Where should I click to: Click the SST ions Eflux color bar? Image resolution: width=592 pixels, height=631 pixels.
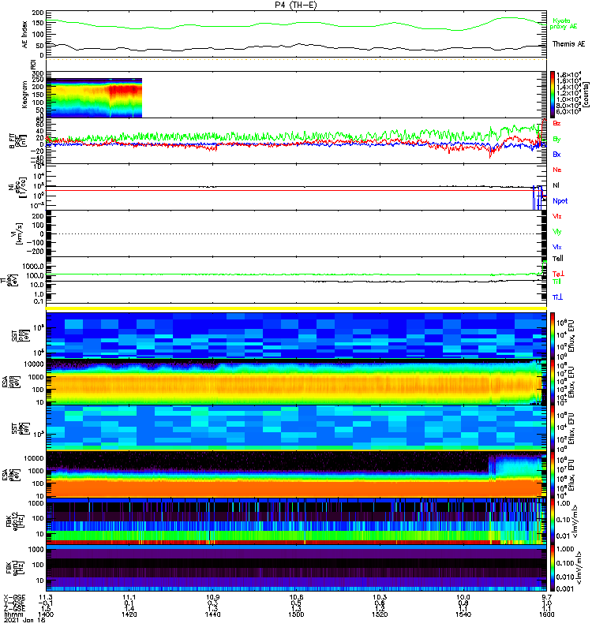(552, 334)
